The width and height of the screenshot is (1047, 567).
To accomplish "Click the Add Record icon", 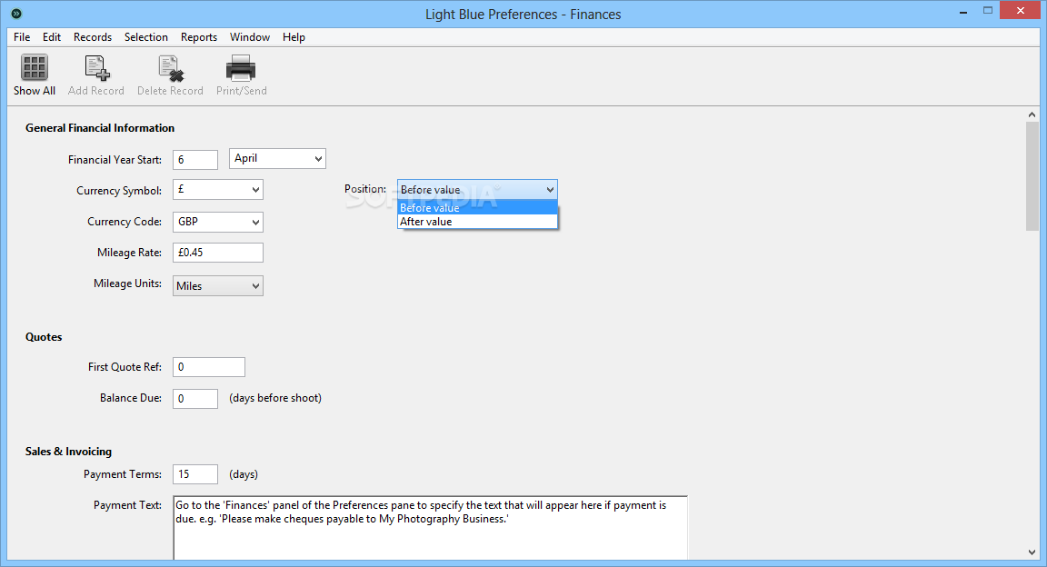I will pos(97,67).
